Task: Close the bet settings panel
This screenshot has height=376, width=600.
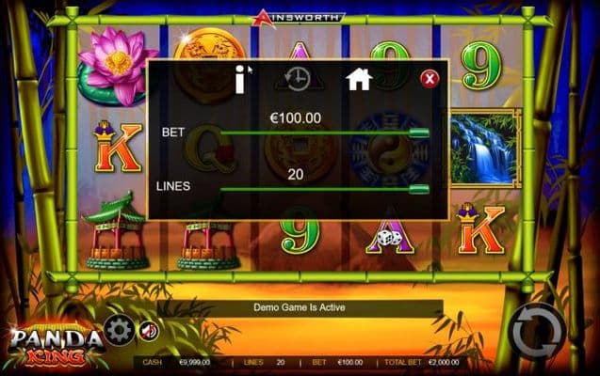Action: coord(430,79)
